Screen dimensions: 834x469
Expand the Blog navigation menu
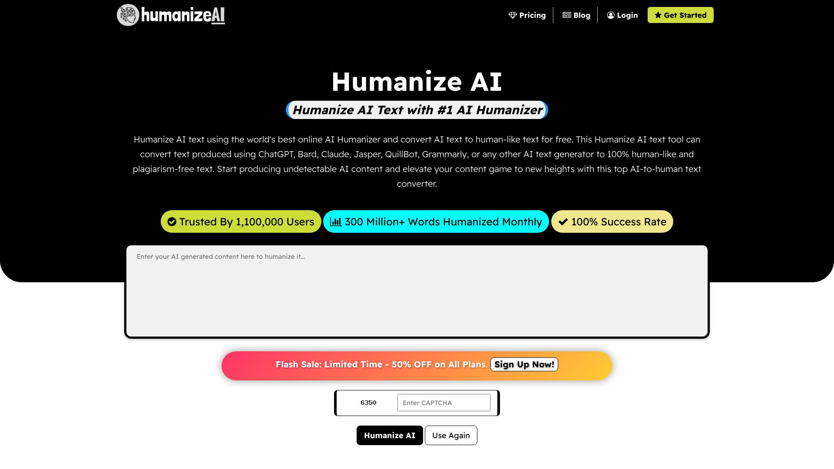[576, 15]
